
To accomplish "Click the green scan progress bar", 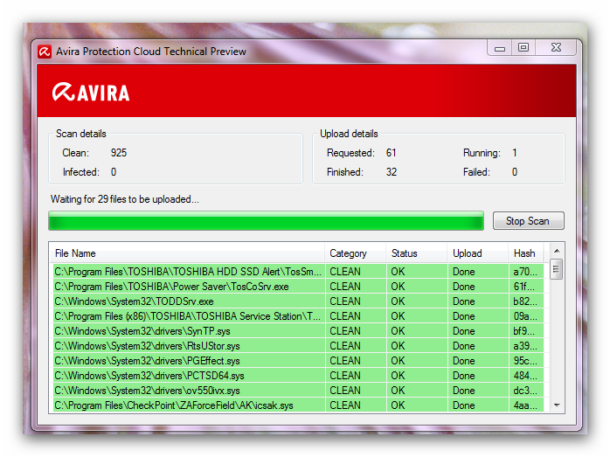I will coord(266,221).
